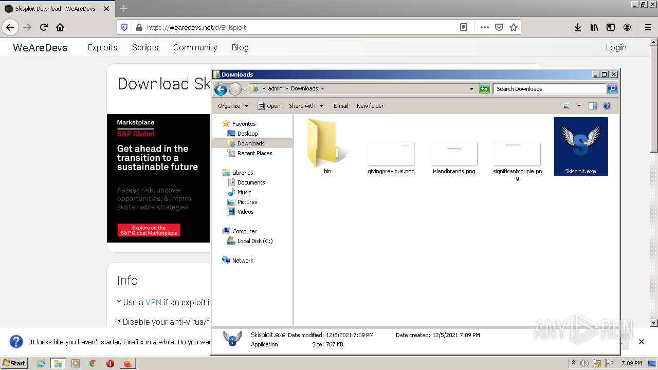Select Skisploit Download browser tab
This screenshot has width=658, height=370.
pos(57,8)
